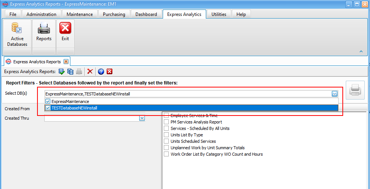370x189 pixels.
Task: Check Work Order List By Category report
Action: pyautogui.click(x=166, y=154)
